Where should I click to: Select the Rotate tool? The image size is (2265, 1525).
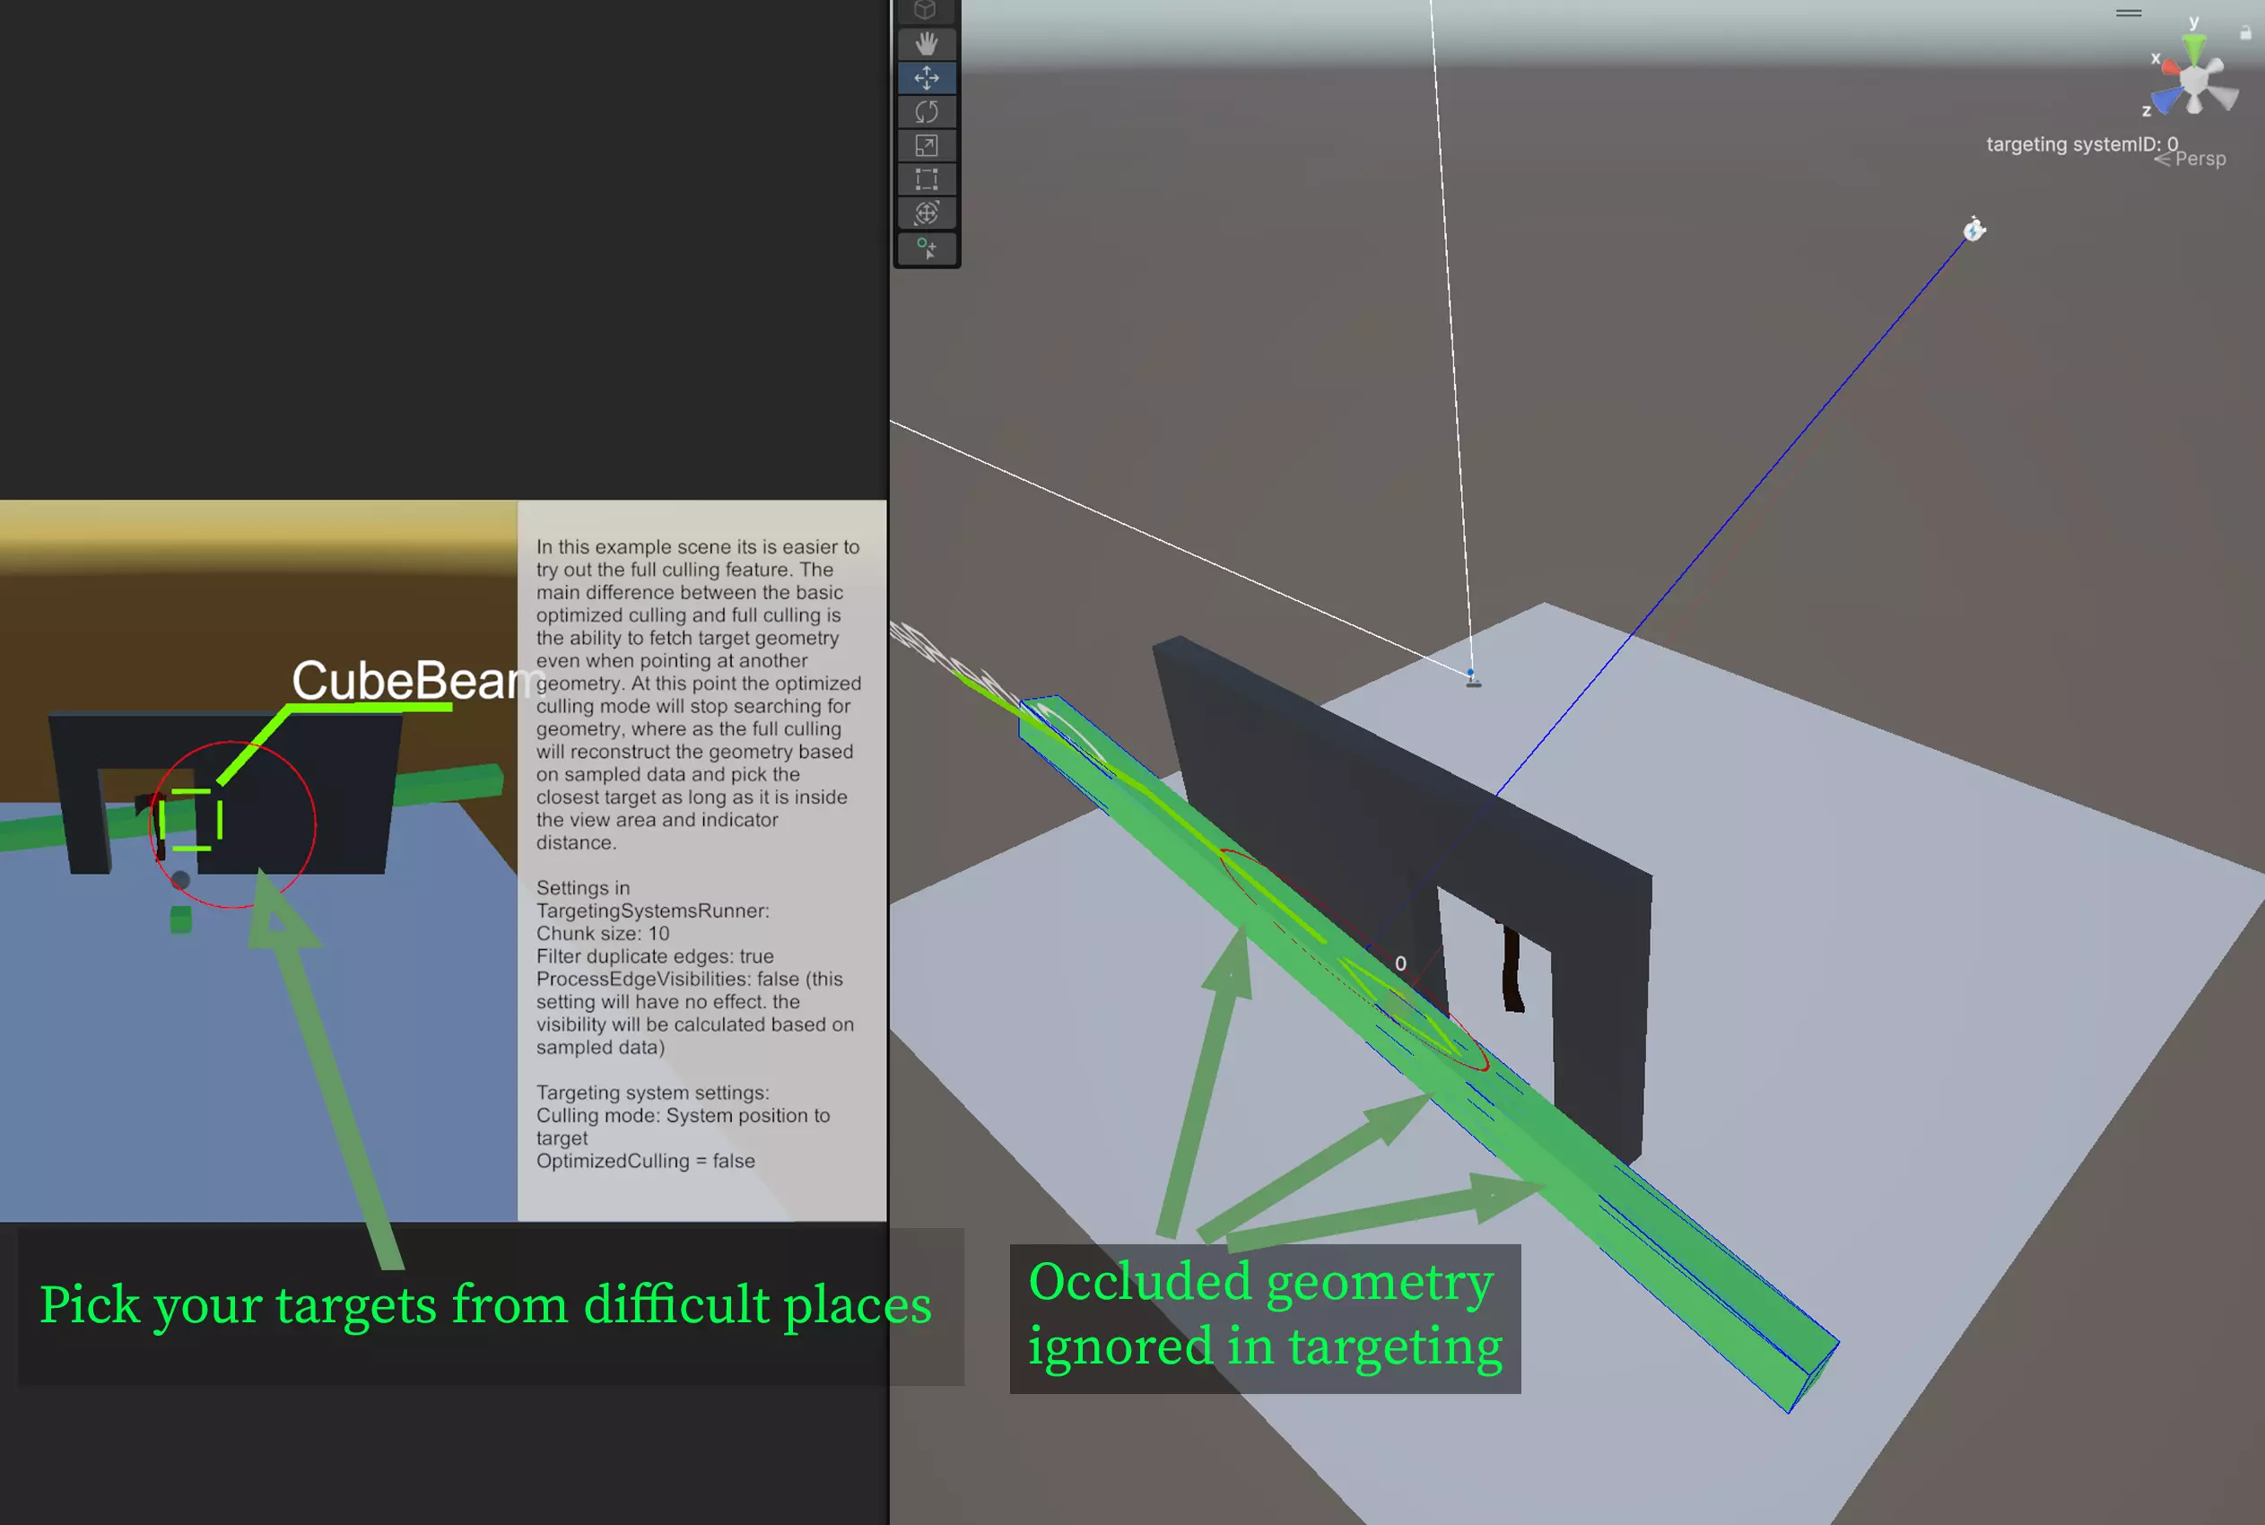926,112
